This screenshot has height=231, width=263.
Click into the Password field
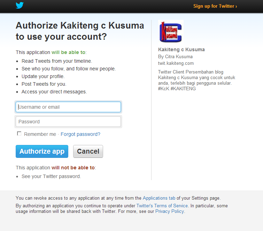click(68, 122)
